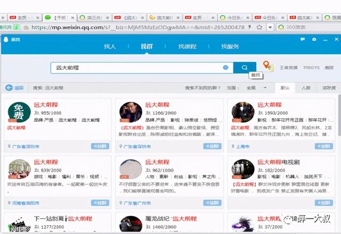Open the avatar of the 1266/2000 group

coord(131,112)
